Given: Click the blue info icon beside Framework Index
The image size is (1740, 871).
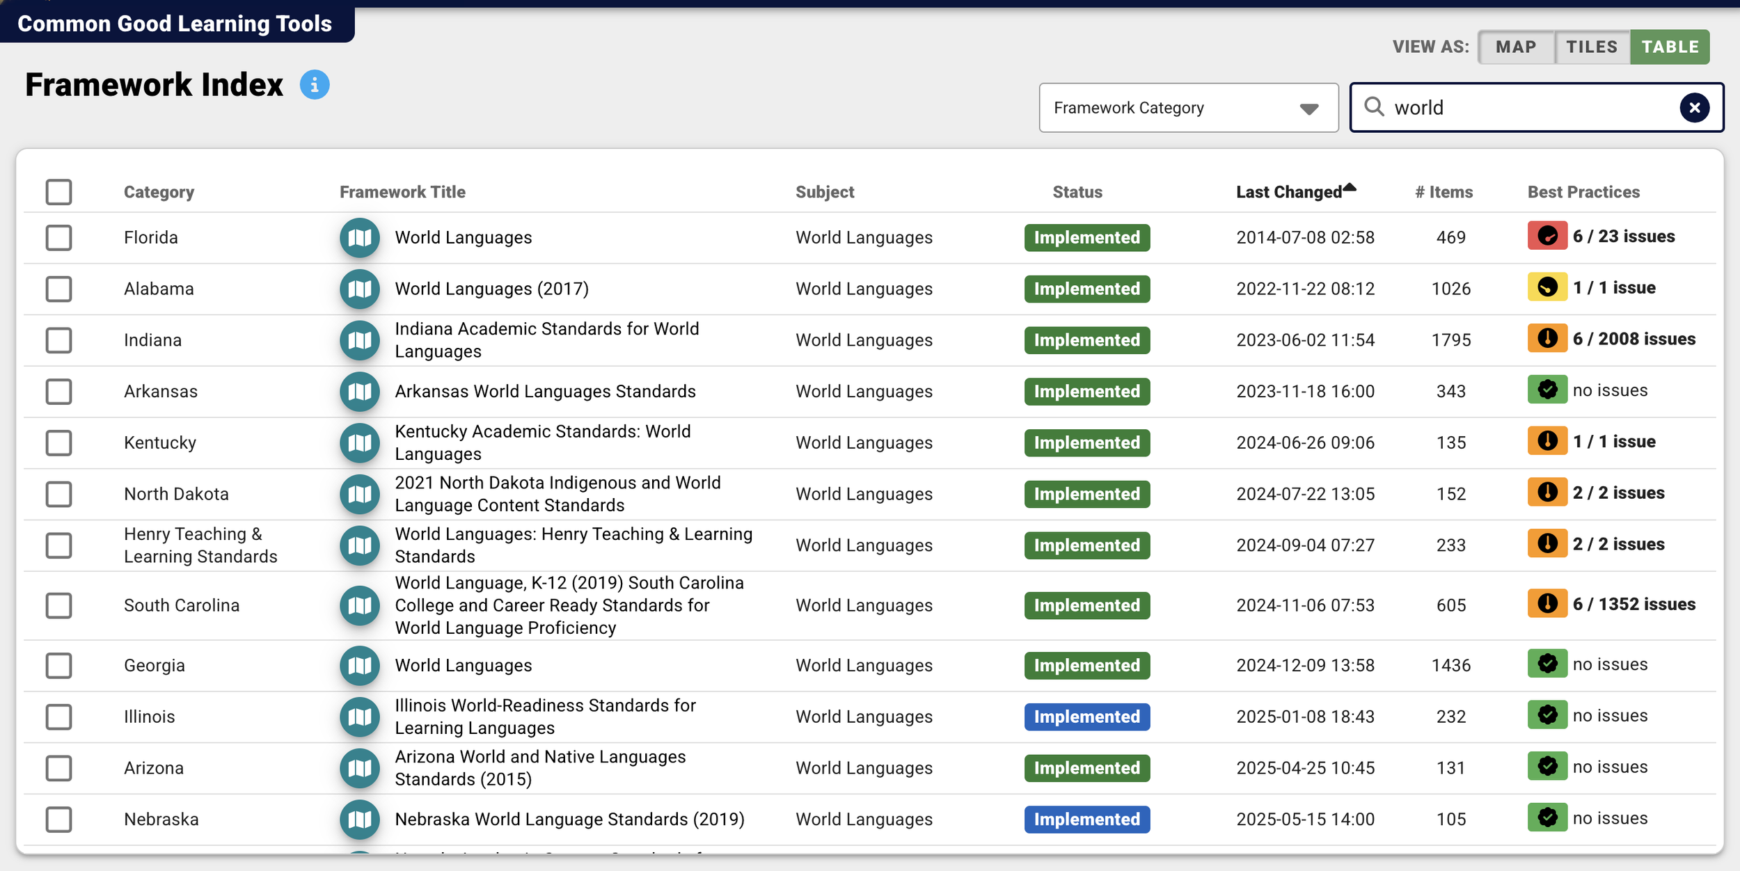Looking at the screenshot, I should click(315, 85).
